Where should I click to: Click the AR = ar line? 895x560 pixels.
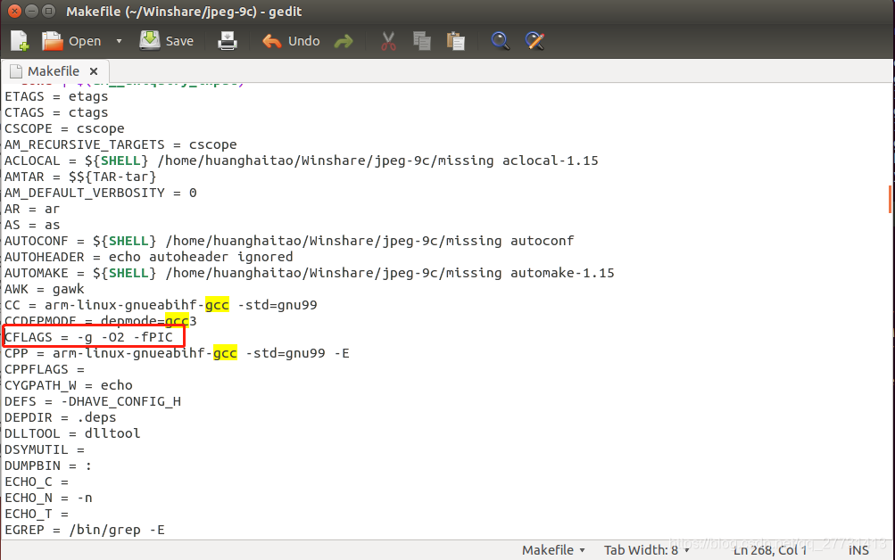click(x=32, y=209)
